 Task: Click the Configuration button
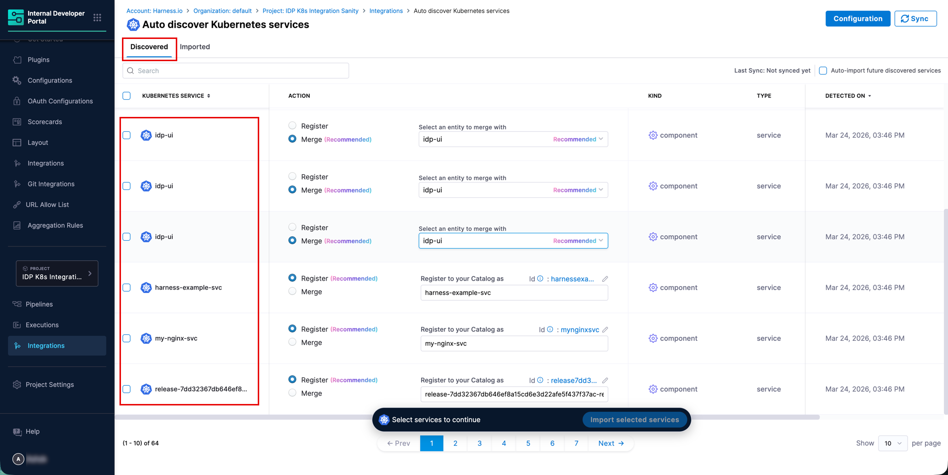coord(858,19)
